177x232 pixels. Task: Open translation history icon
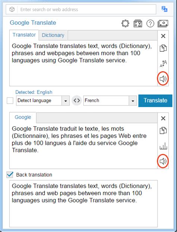(x=138, y=24)
